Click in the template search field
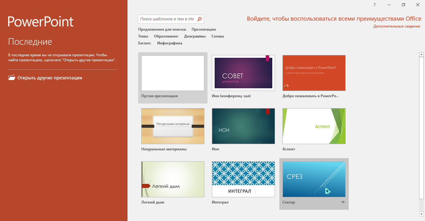 (167, 19)
